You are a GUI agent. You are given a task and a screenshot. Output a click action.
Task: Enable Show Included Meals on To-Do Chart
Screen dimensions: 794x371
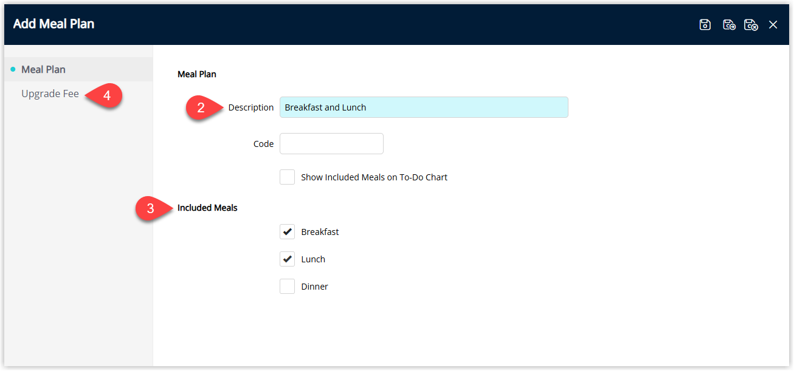click(287, 177)
